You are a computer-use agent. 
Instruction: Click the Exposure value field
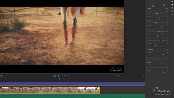(167, 12)
